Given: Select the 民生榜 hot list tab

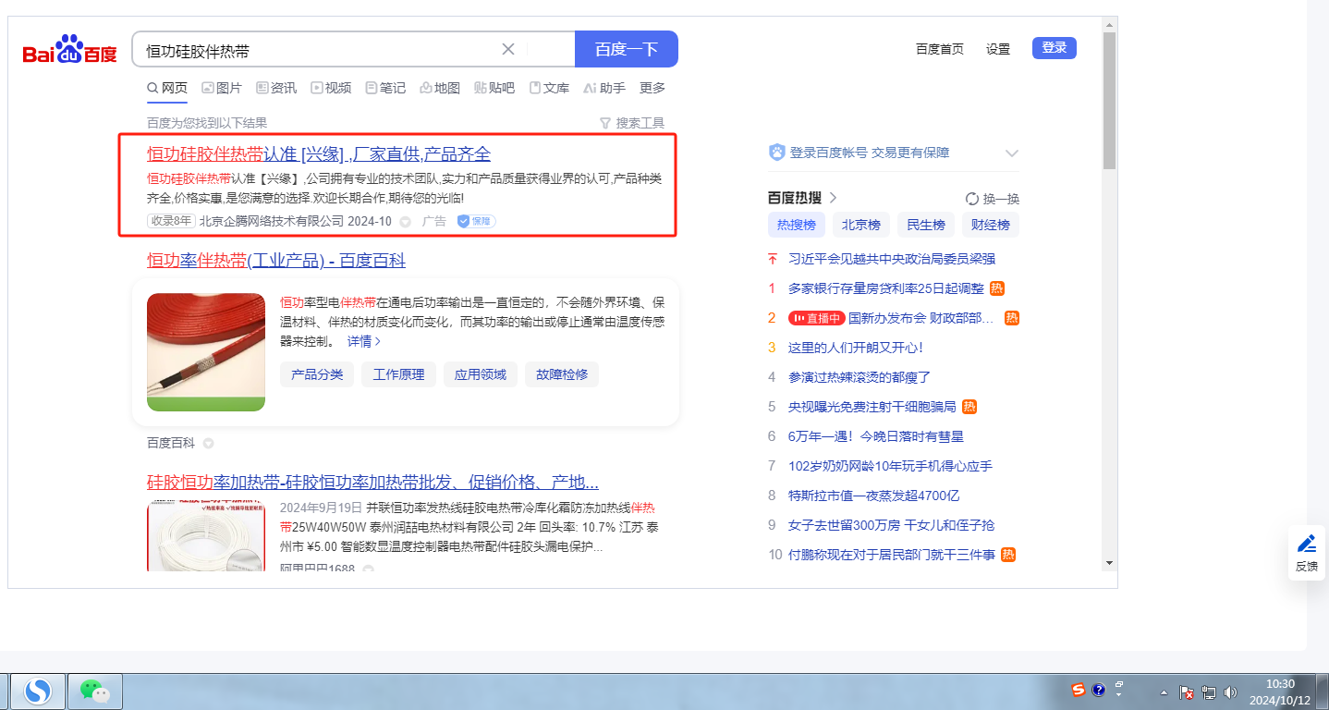Looking at the screenshot, I should (x=925, y=225).
